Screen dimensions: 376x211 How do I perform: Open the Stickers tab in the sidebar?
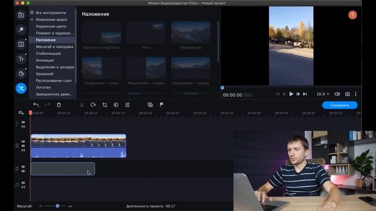[x=21, y=73]
